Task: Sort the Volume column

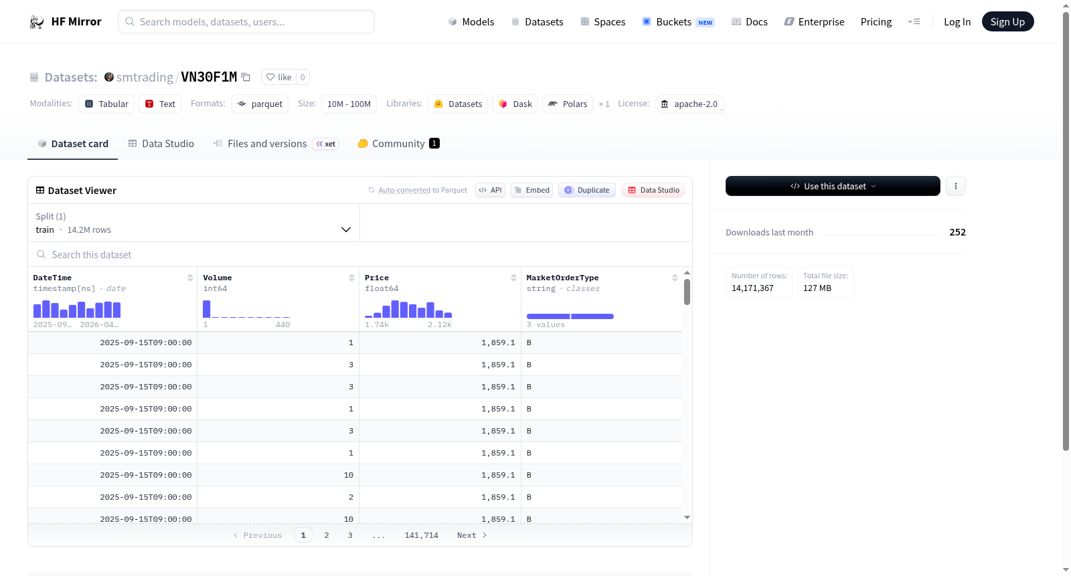Action: pyautogui.click(x=351, y=278)
